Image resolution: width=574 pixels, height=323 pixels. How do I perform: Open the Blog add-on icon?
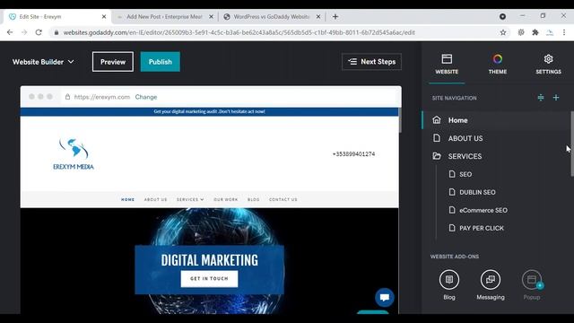(x=449, y=280)
